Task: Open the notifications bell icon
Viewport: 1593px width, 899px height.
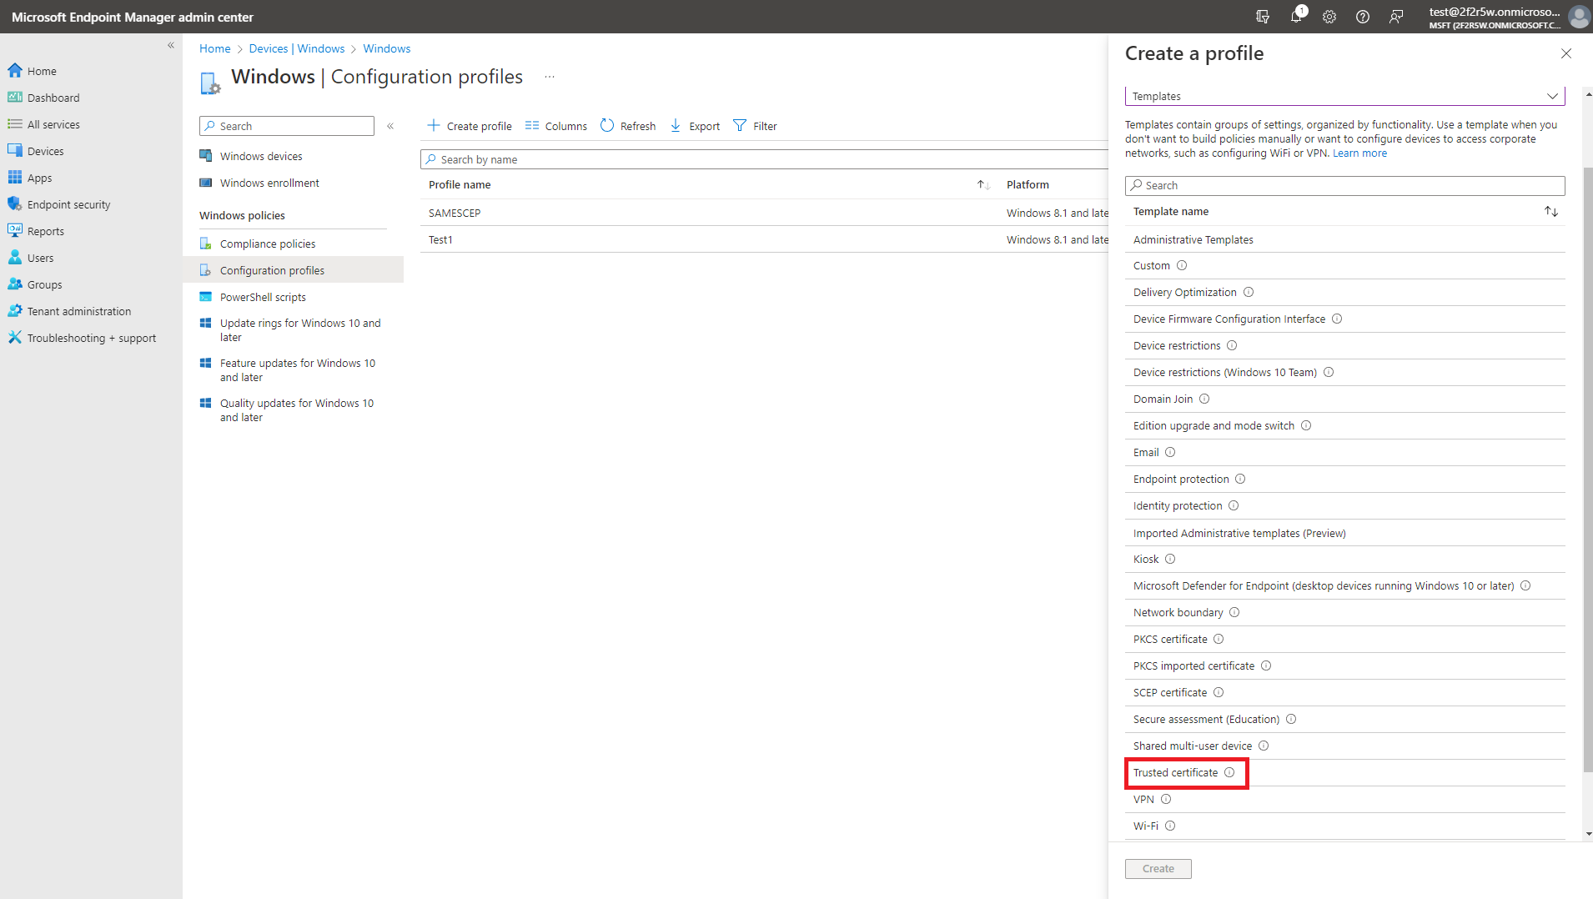Action: coord(1296,17)
